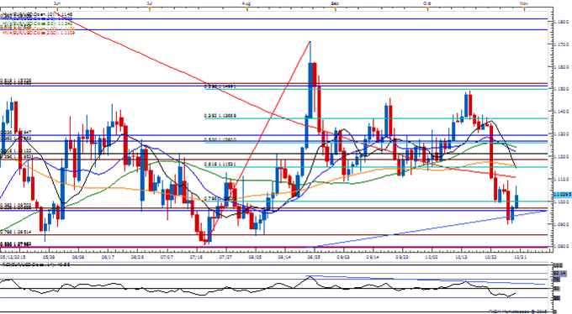Screen dimensions: 572x314
Task: Click the Jun month marker on top timeline
Action: pyautogui.click(x=57, y=3)
